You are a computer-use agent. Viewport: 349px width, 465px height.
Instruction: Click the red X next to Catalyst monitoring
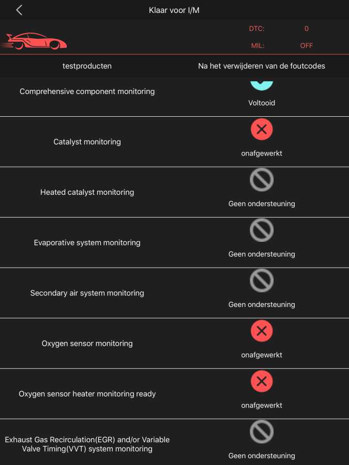pos(262,130)
